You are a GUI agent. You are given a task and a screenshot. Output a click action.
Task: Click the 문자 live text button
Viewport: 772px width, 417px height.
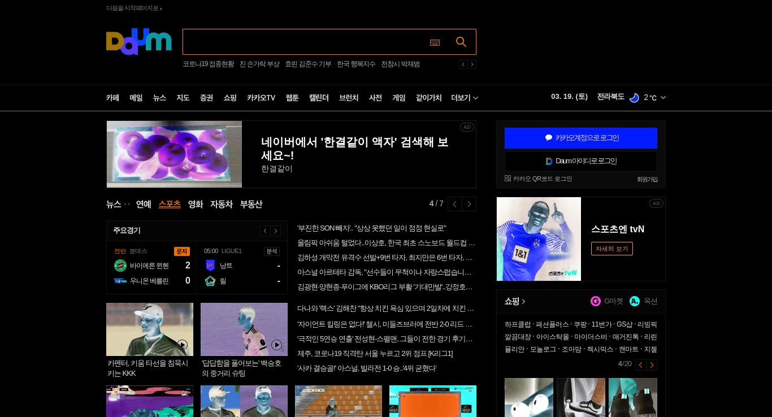tap(182, 251)
